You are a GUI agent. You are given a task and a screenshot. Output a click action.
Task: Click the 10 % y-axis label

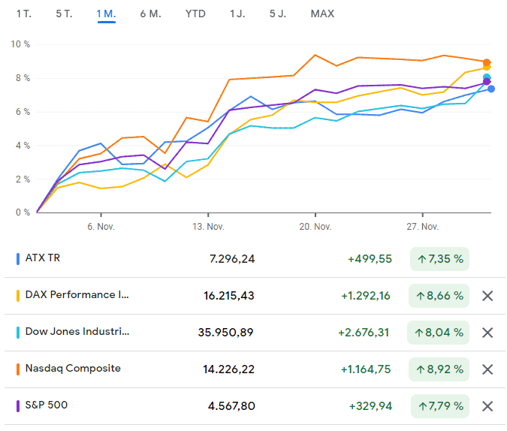tap(20, 44)
